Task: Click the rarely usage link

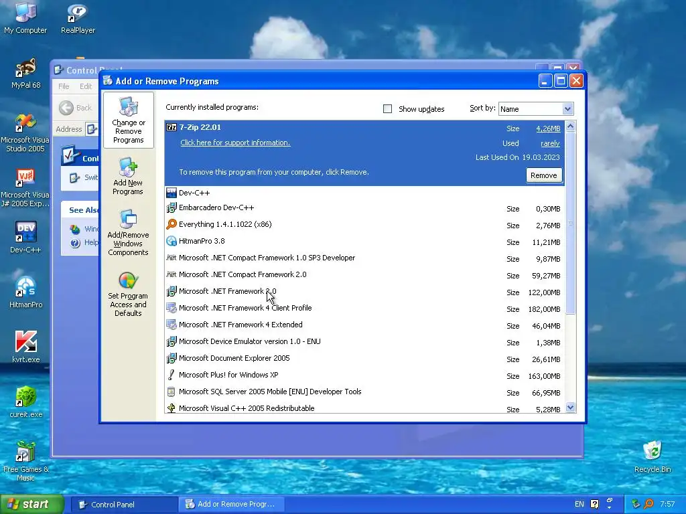Action: [x=550, y=143]
